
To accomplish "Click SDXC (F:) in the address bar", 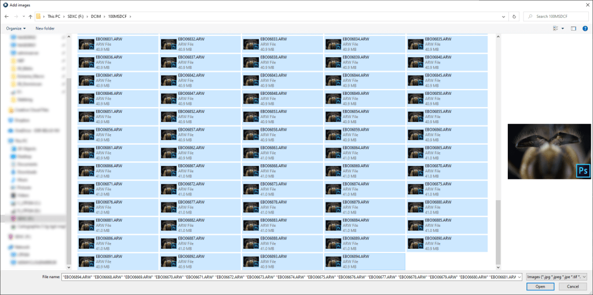I will (x=76, y=16).
